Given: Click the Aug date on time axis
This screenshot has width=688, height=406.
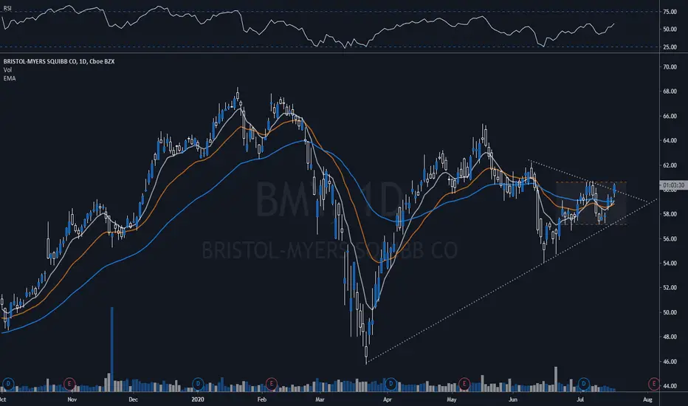Looking at the screenshot, I should point(647,399).
